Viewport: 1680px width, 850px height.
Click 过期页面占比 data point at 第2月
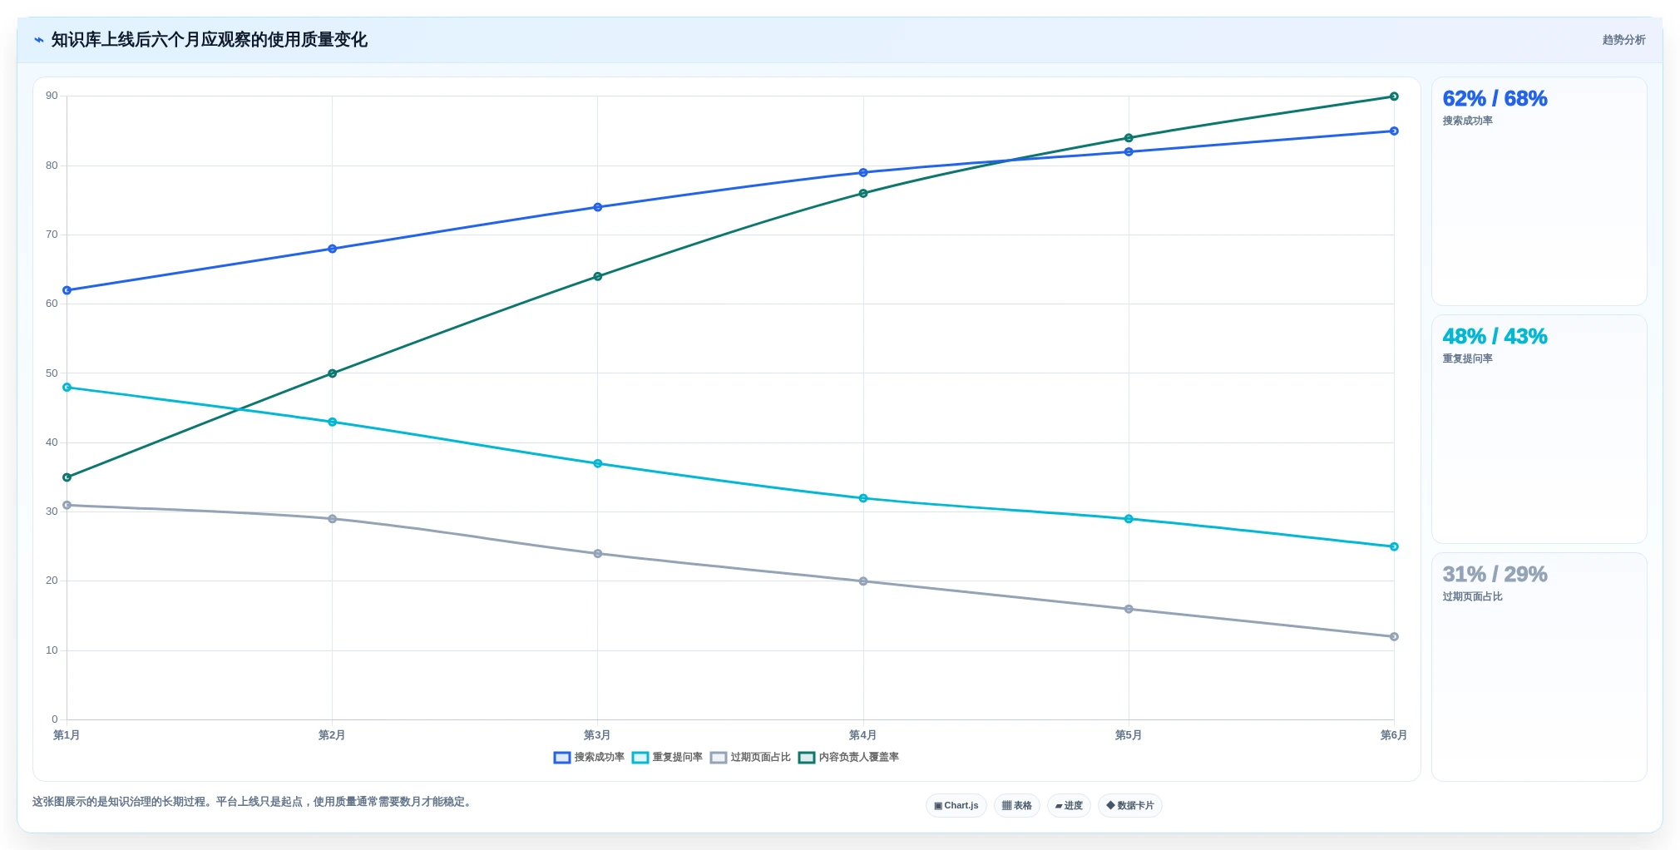click(x=332, y=519)
